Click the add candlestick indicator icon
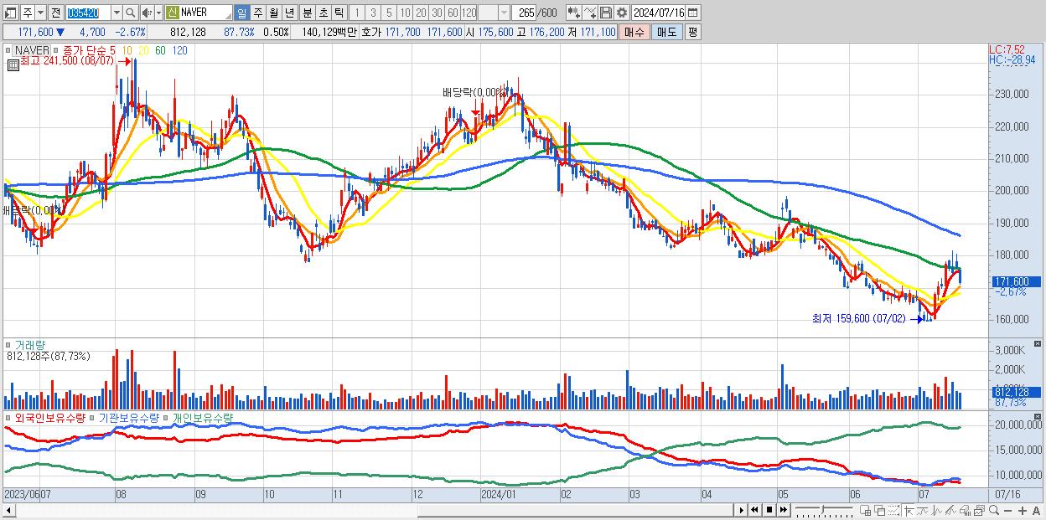 click(x=574, y=13)
